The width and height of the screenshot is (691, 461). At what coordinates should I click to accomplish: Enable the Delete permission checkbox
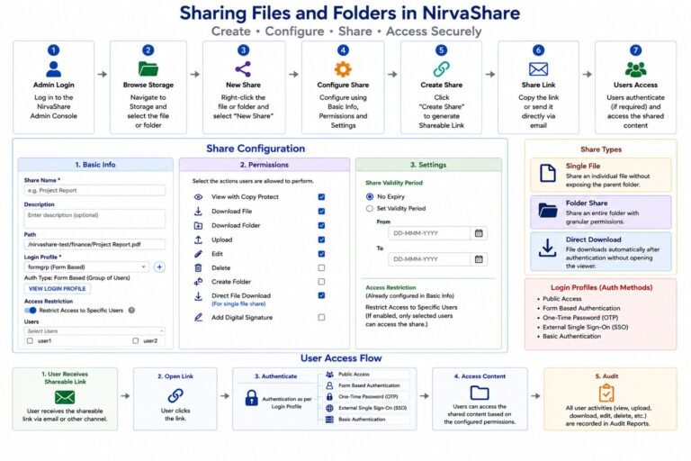[321, 267]
